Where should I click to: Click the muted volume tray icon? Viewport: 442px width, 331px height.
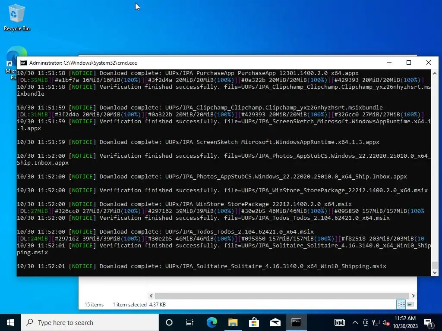point(386,322)
